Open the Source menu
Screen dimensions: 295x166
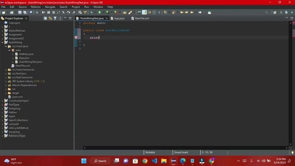23,7
